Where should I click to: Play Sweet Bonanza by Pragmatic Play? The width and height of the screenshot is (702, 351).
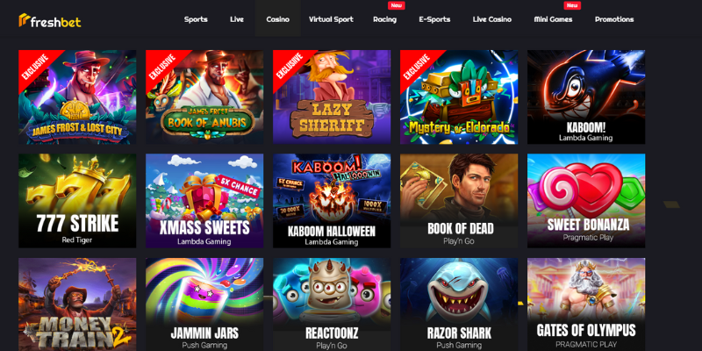pos(586,201)
